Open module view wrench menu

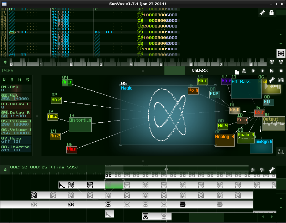[272, 80]
